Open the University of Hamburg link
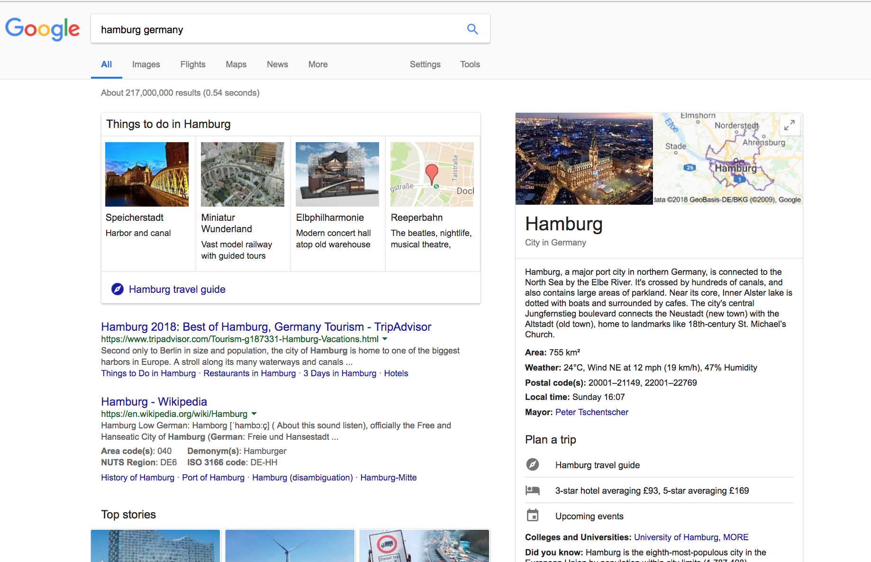This screenshot has width=871, height=562. [x=676, y=537]
